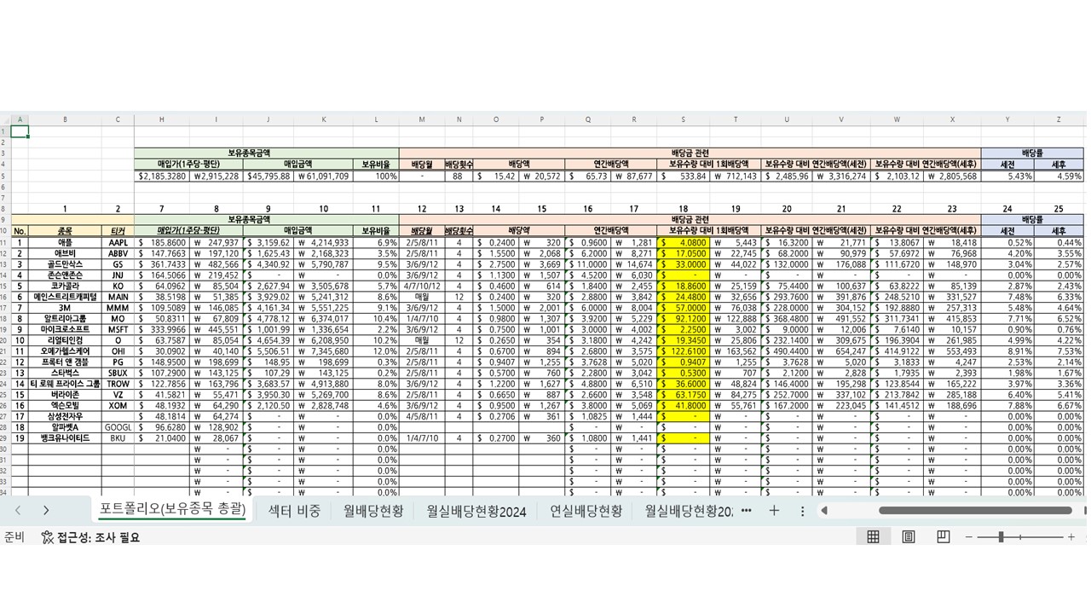
Task: Click the select-all corner triangle
Action: (6, 119)
